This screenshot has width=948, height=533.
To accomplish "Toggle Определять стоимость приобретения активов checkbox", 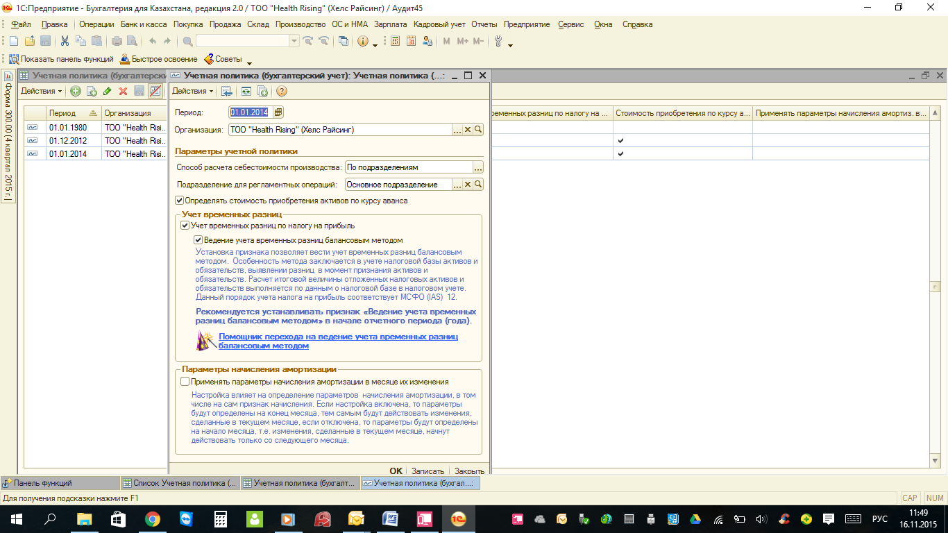I will click(x=180, y=201).
